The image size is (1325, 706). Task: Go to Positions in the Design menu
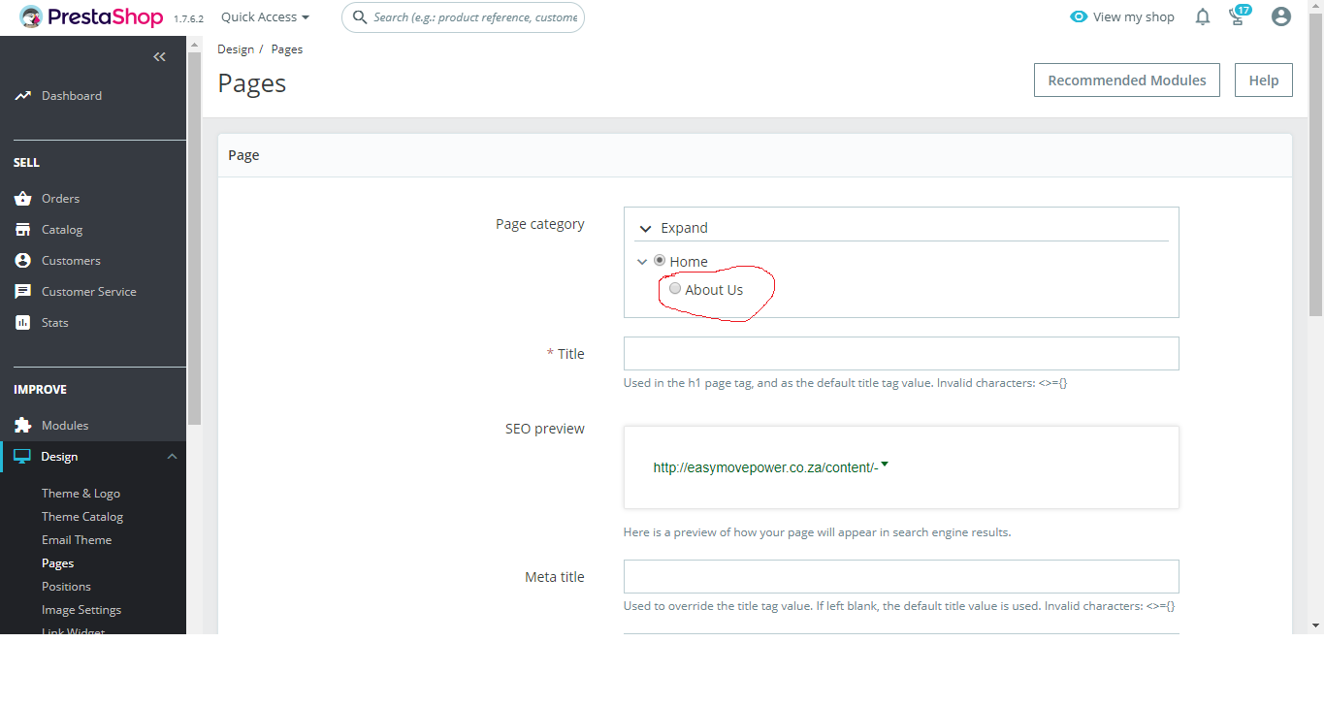click(66, 587)
